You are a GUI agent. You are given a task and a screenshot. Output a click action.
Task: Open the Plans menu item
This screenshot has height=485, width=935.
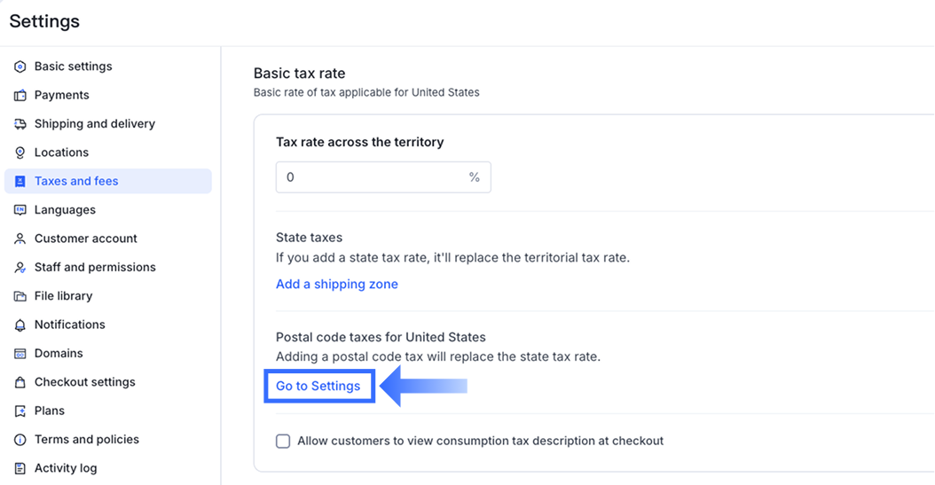50,411
